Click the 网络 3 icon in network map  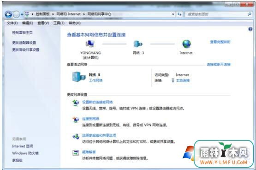click(x=138, y=44)
